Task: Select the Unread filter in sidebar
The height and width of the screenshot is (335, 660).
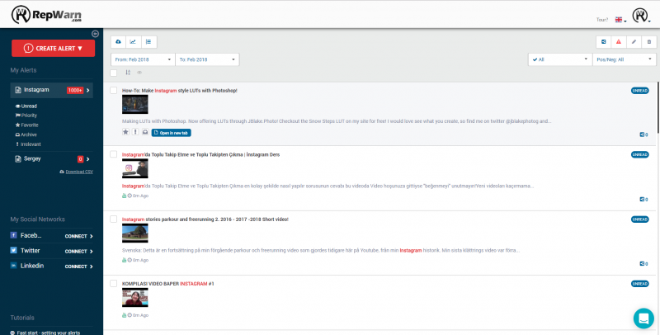Action: tap(26, 106)
